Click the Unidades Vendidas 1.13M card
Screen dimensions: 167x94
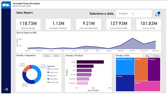[x=58, y=24]
